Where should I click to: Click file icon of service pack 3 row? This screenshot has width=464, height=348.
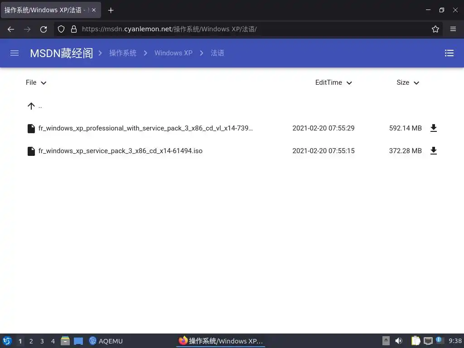31,151
